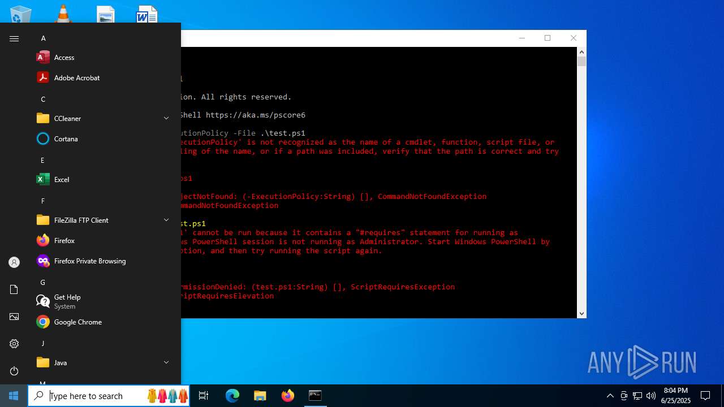
Task: Open Pictures from Start sidebar
Action: click(14, 317)
